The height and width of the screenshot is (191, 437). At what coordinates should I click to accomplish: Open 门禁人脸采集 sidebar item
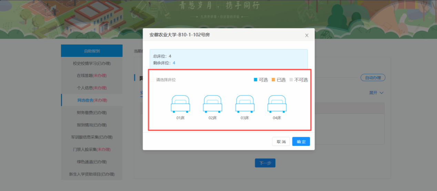(92, 150)
